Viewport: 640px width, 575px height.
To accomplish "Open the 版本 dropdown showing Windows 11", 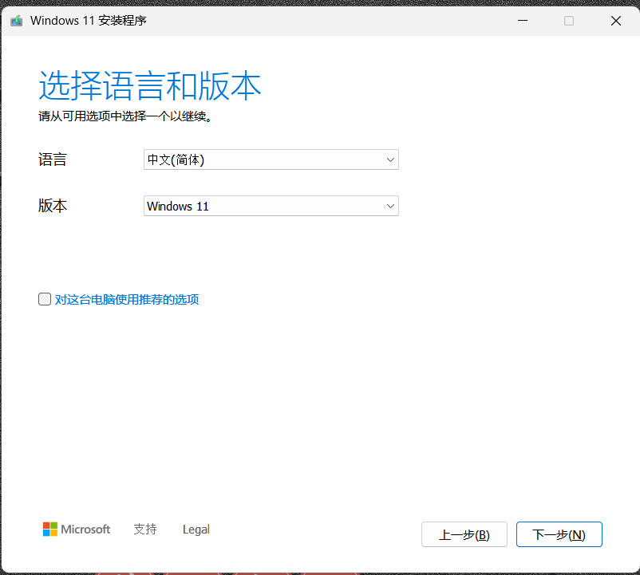I will coord(271,206).
